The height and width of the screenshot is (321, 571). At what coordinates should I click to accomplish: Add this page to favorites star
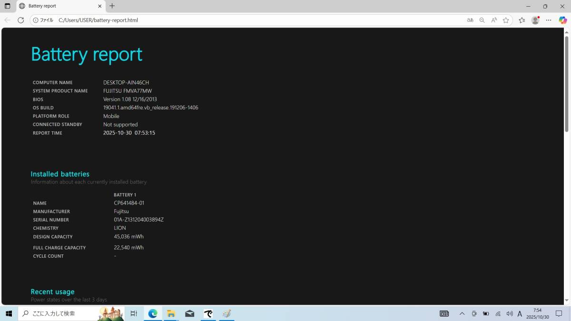[x=506, y=20]
